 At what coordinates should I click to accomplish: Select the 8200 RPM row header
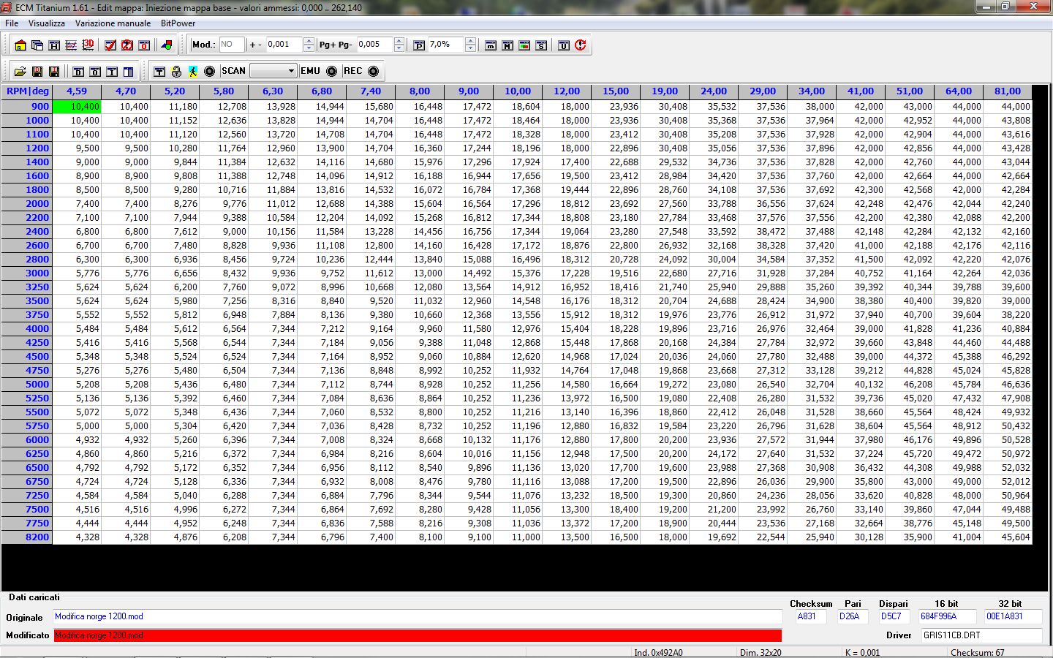27,537
